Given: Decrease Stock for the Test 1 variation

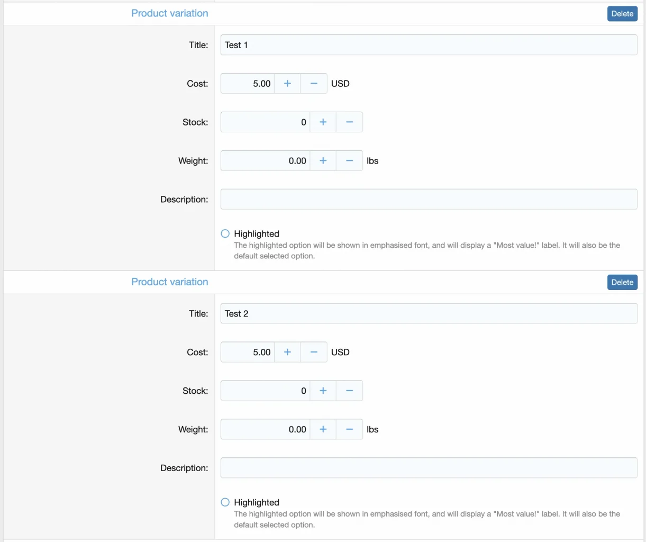Looking at the screenshot, I should click(x=349, y=122).
